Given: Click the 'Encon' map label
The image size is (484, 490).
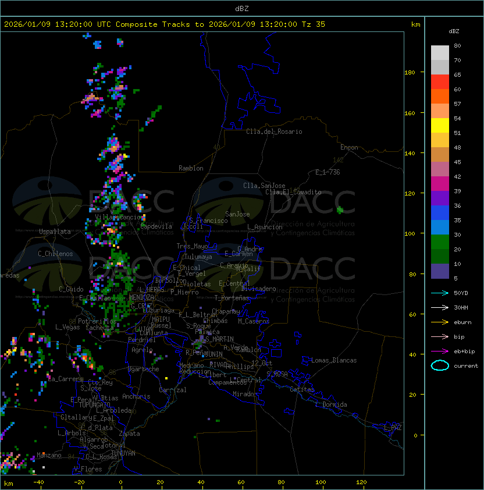Looking at the screenshot, I should click(349, 147).
